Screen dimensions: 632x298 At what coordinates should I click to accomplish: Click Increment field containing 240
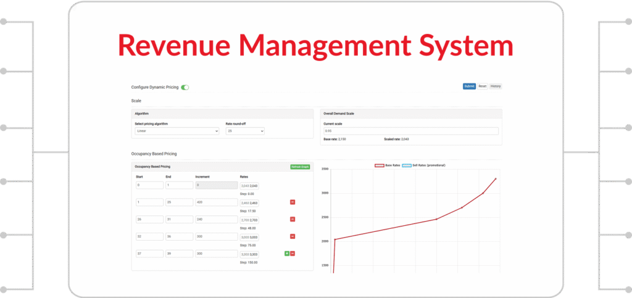click(217, 220)
